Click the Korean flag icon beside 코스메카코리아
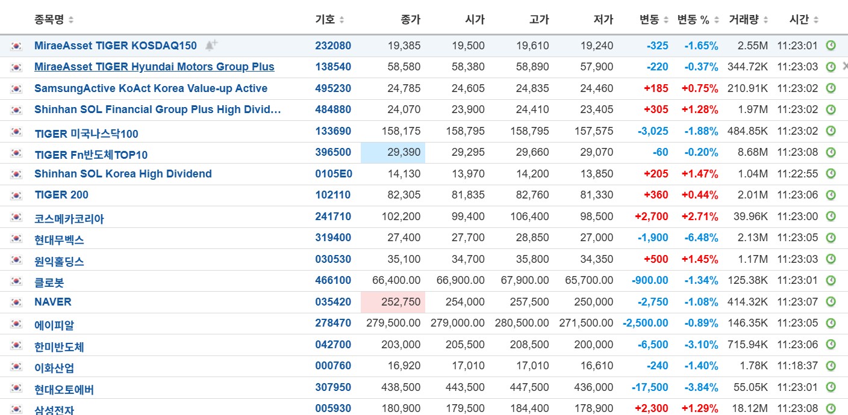Screen dimensions: 848x415 [16, 217]
